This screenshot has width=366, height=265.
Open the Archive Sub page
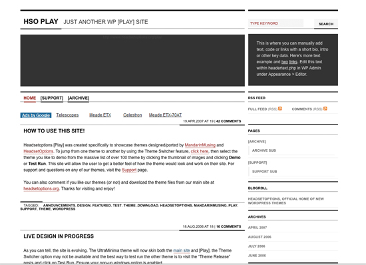coord(264,150)
